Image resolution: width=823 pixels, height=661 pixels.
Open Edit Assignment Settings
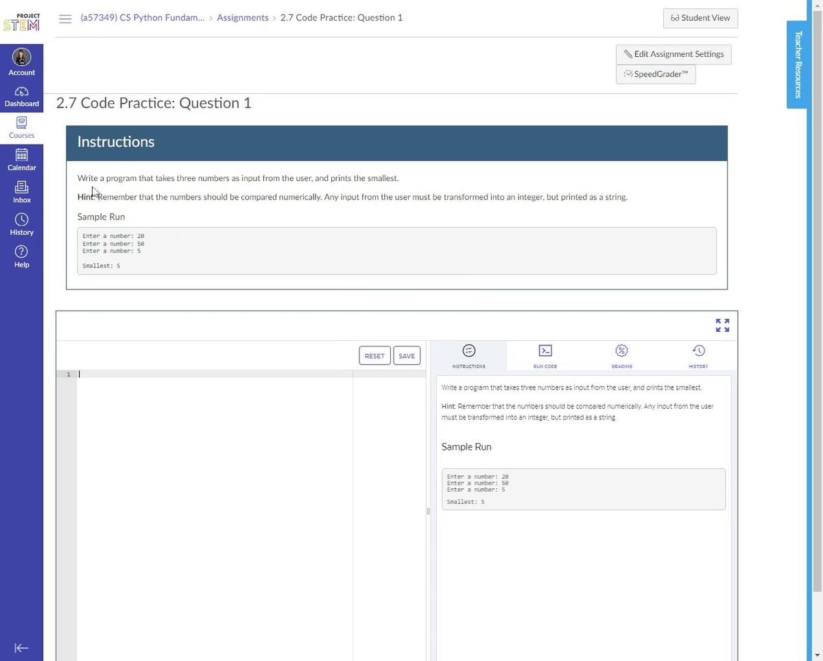pos(673,54)
